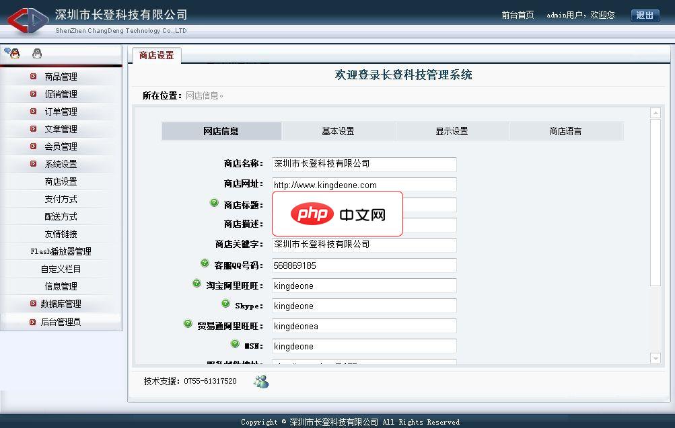Expand the 商品管理 menu section

click(61, 77)
